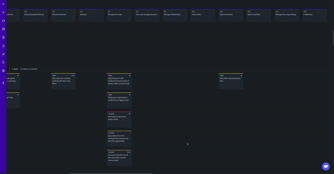Click the horizontal scrollbar at the bottom

[111, 173]
